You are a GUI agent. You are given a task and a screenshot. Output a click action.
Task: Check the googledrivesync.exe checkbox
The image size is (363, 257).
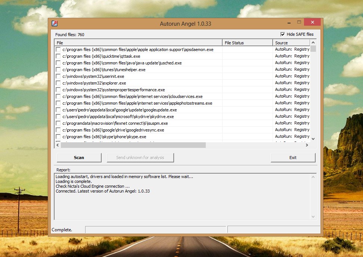58,130
